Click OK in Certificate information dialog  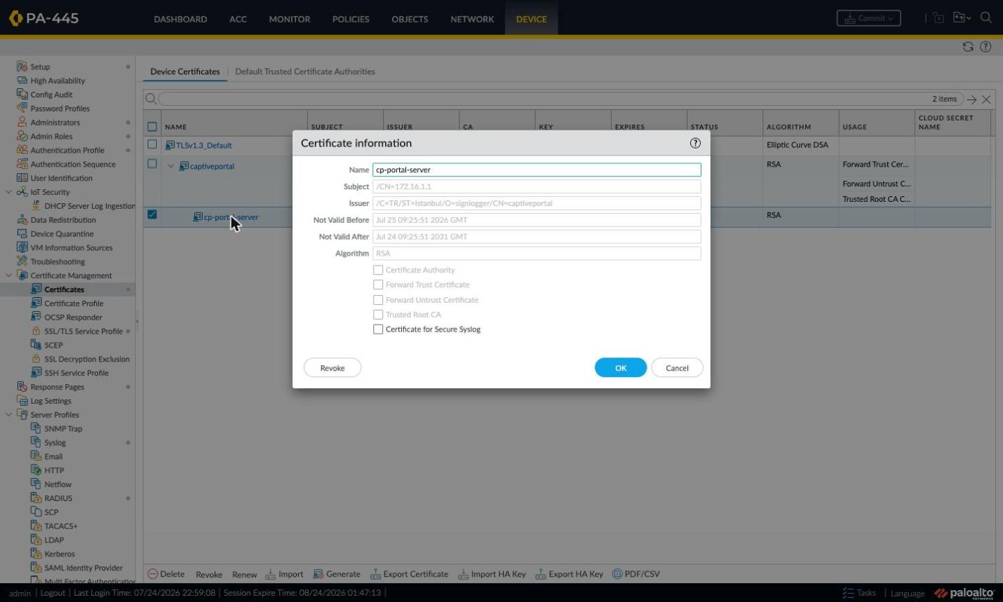tap(621, 368)
